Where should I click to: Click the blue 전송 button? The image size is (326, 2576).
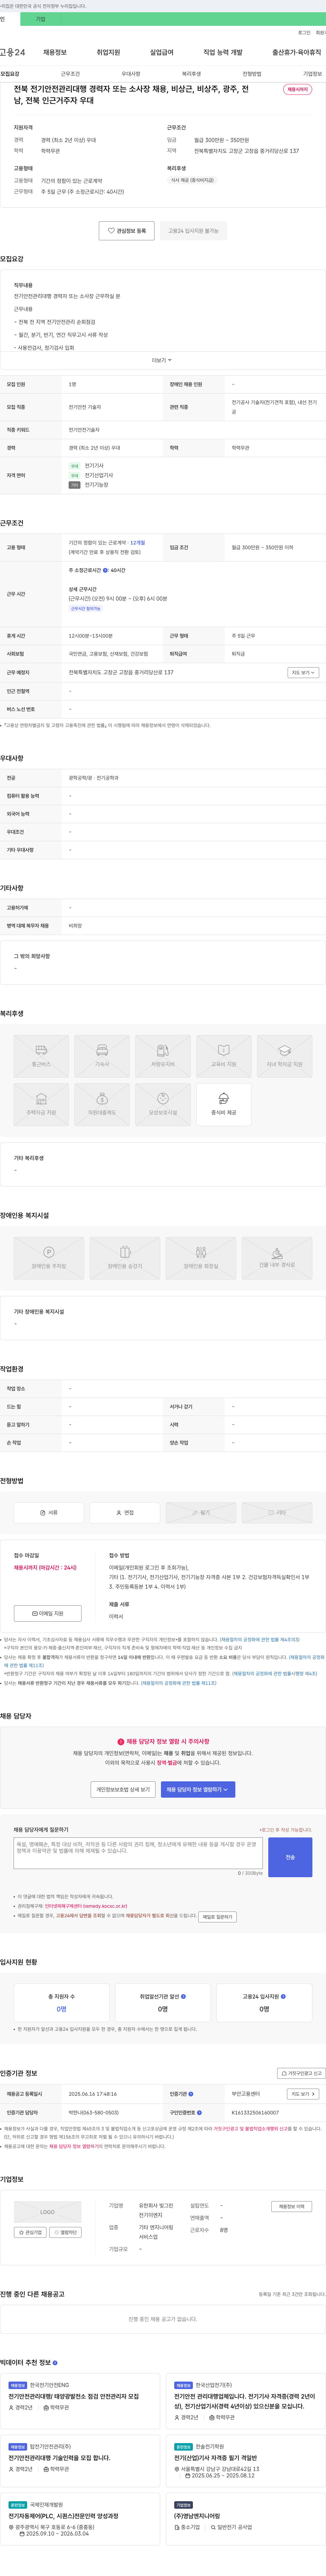coord(290,1857)
